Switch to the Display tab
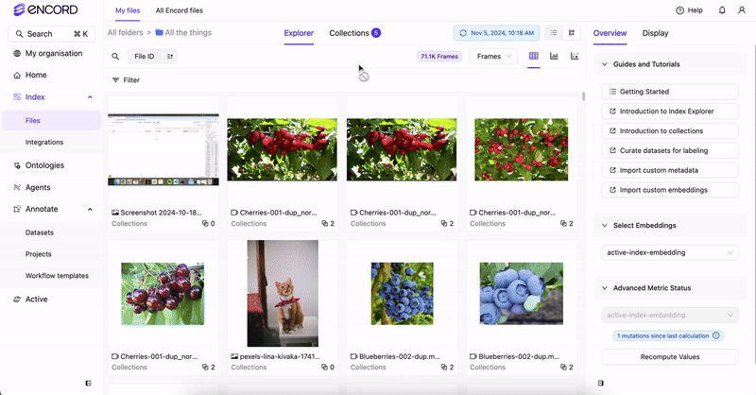 click(655, 33)
